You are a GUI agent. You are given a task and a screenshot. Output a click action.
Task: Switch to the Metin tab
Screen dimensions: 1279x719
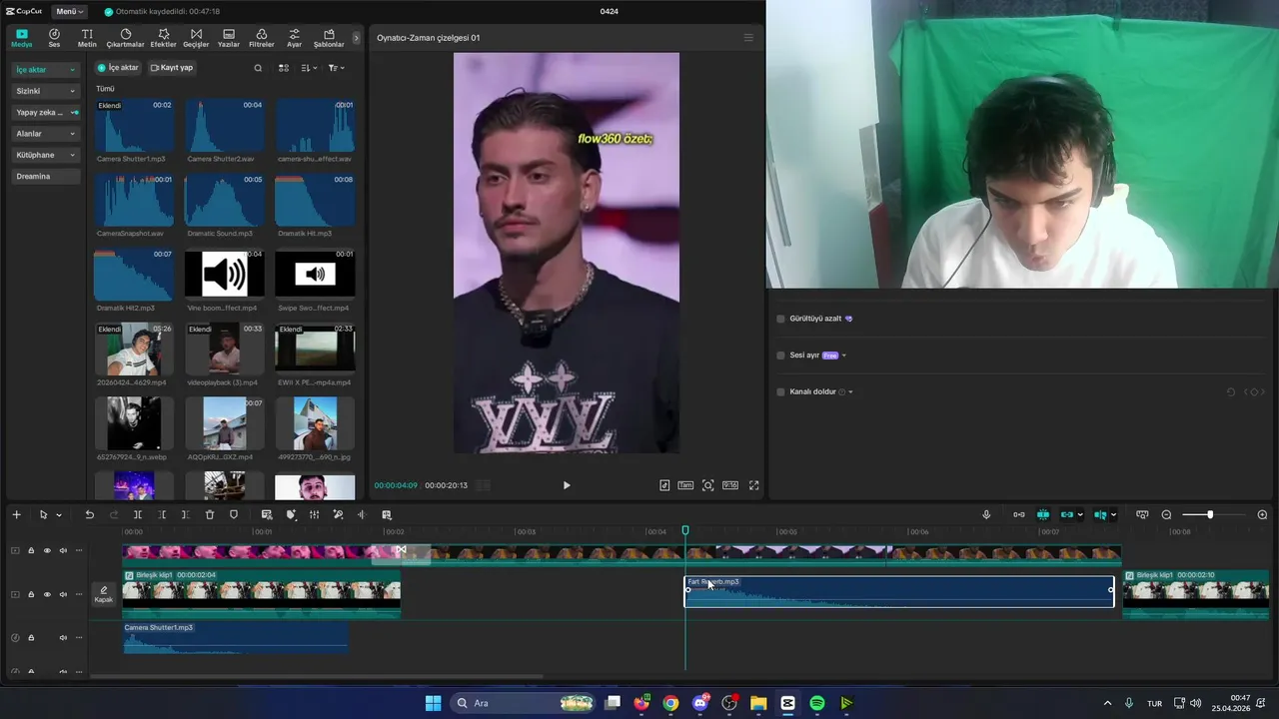click(87, 38)
